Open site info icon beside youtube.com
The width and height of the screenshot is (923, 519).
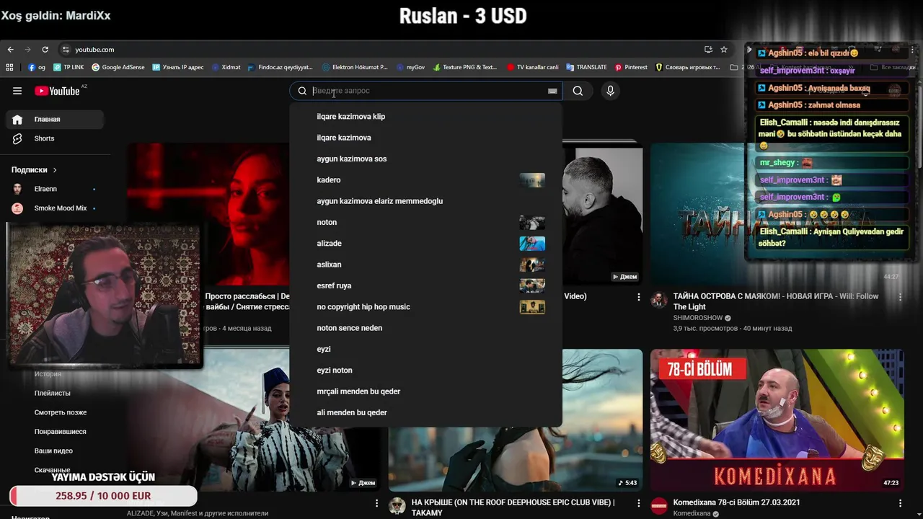point(66,50)
